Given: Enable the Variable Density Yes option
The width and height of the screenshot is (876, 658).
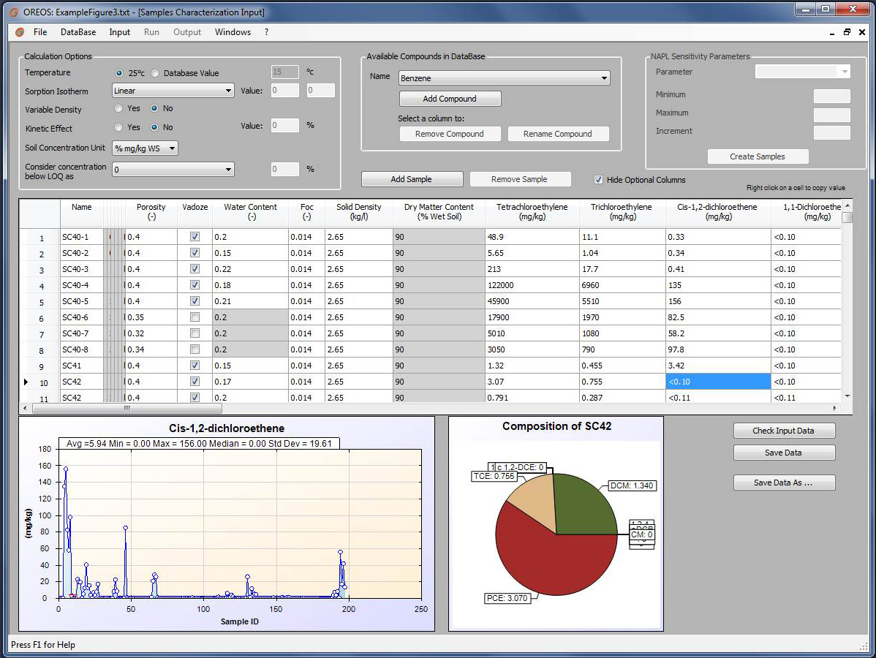Looking at the screenshot, I should tap(119, 108).
